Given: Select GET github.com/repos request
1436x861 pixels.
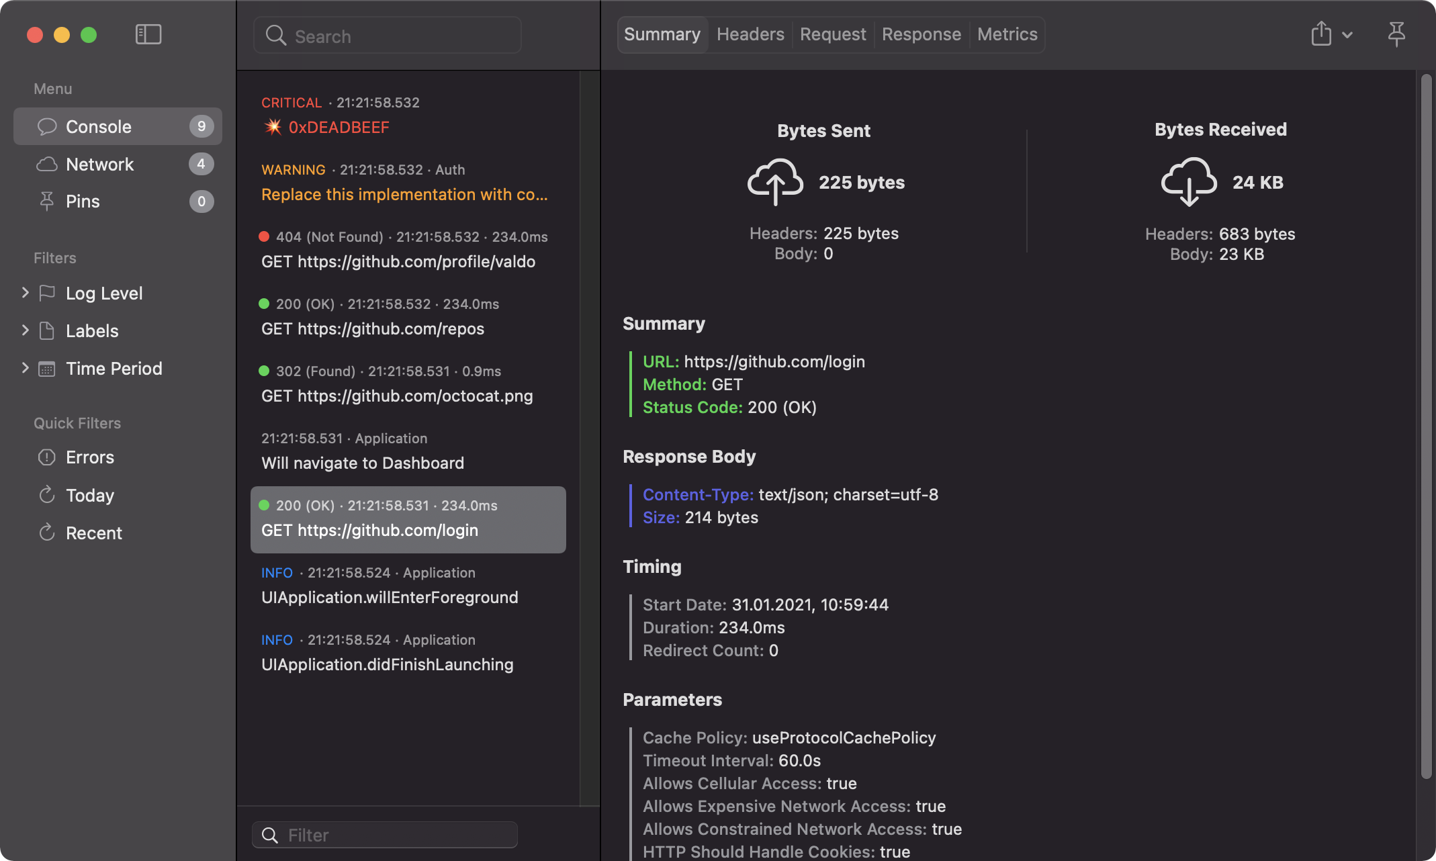Looking at the screenshot, I should click(x=408, y=318).
